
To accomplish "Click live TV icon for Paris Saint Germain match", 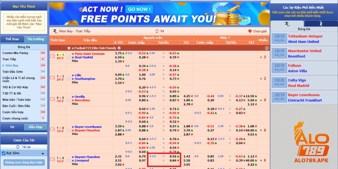I will [x=52, y=56].
